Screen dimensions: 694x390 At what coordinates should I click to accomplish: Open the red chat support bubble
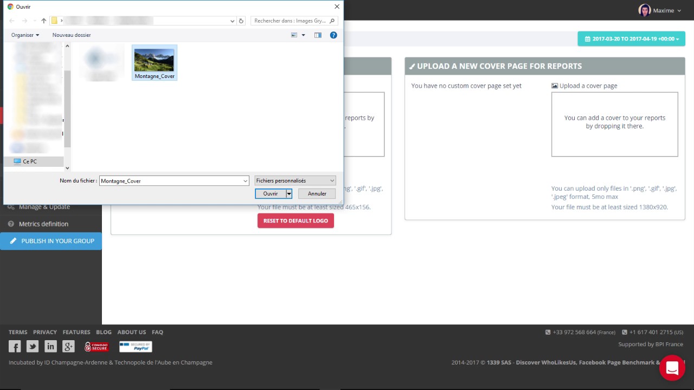coord(672,368)
